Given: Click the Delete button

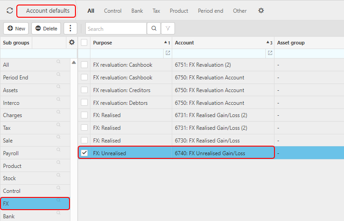Looking at the screenshot, I should click(x=46, y=29).
